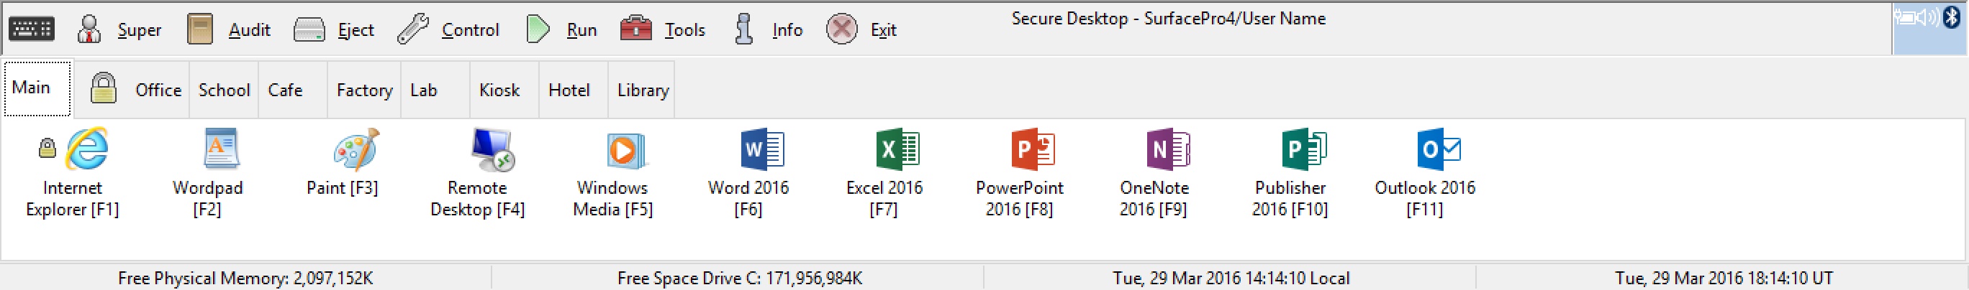Viewport: 1969px width, 290px height.
Task: Launch Word 2016 [F6]
Action: click(761, 149)
